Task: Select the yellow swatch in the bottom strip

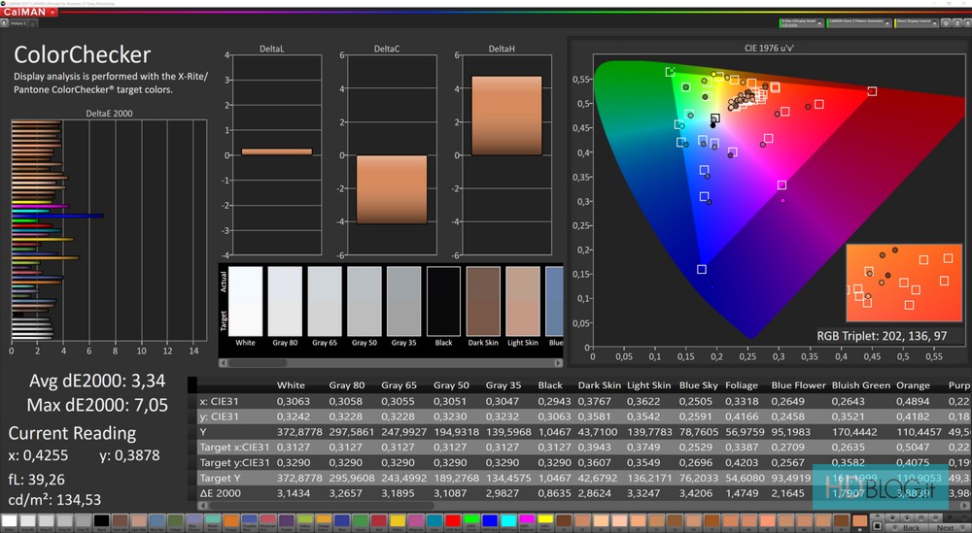Action: (x=396, y=521)
